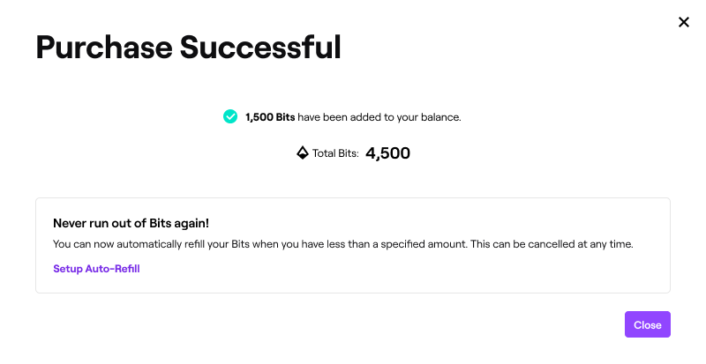Click the word 'balance.' in confirmation message
The width and height of the screenshot is (706, 364).
(x=440, y=117)
